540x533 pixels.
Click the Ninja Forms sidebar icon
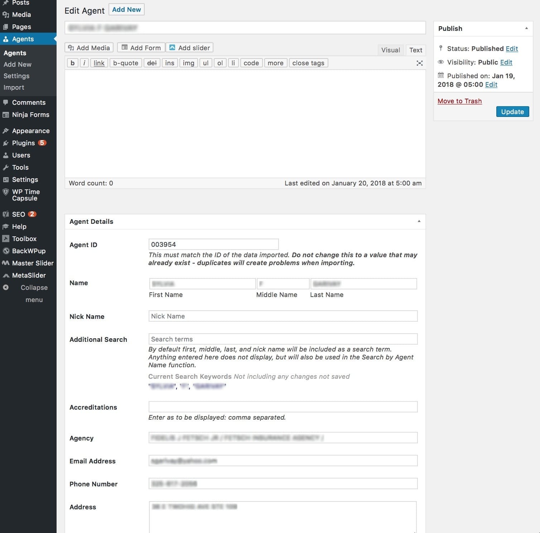click(6, 115)
